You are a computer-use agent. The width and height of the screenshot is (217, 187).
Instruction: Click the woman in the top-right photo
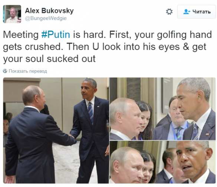click(145, 120)
